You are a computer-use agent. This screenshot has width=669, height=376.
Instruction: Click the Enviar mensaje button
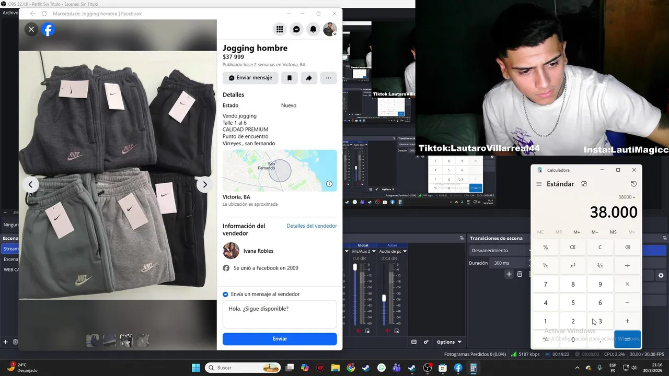pyautogui.click(x=250, y=78)
